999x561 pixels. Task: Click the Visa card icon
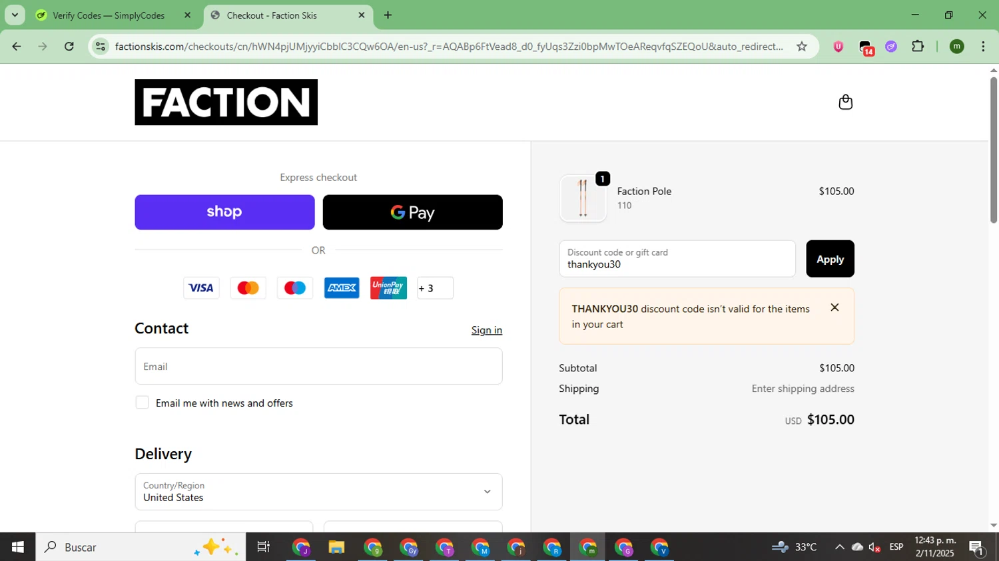pos(201,288)
